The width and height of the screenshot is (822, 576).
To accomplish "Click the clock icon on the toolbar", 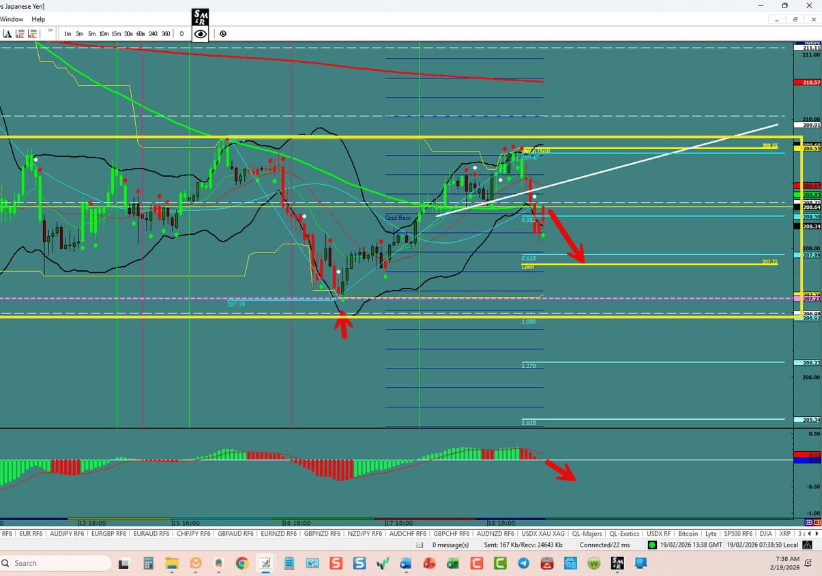I will point(223,33).
